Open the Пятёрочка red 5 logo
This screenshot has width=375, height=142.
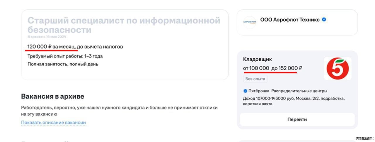click(x=337, y=68)
